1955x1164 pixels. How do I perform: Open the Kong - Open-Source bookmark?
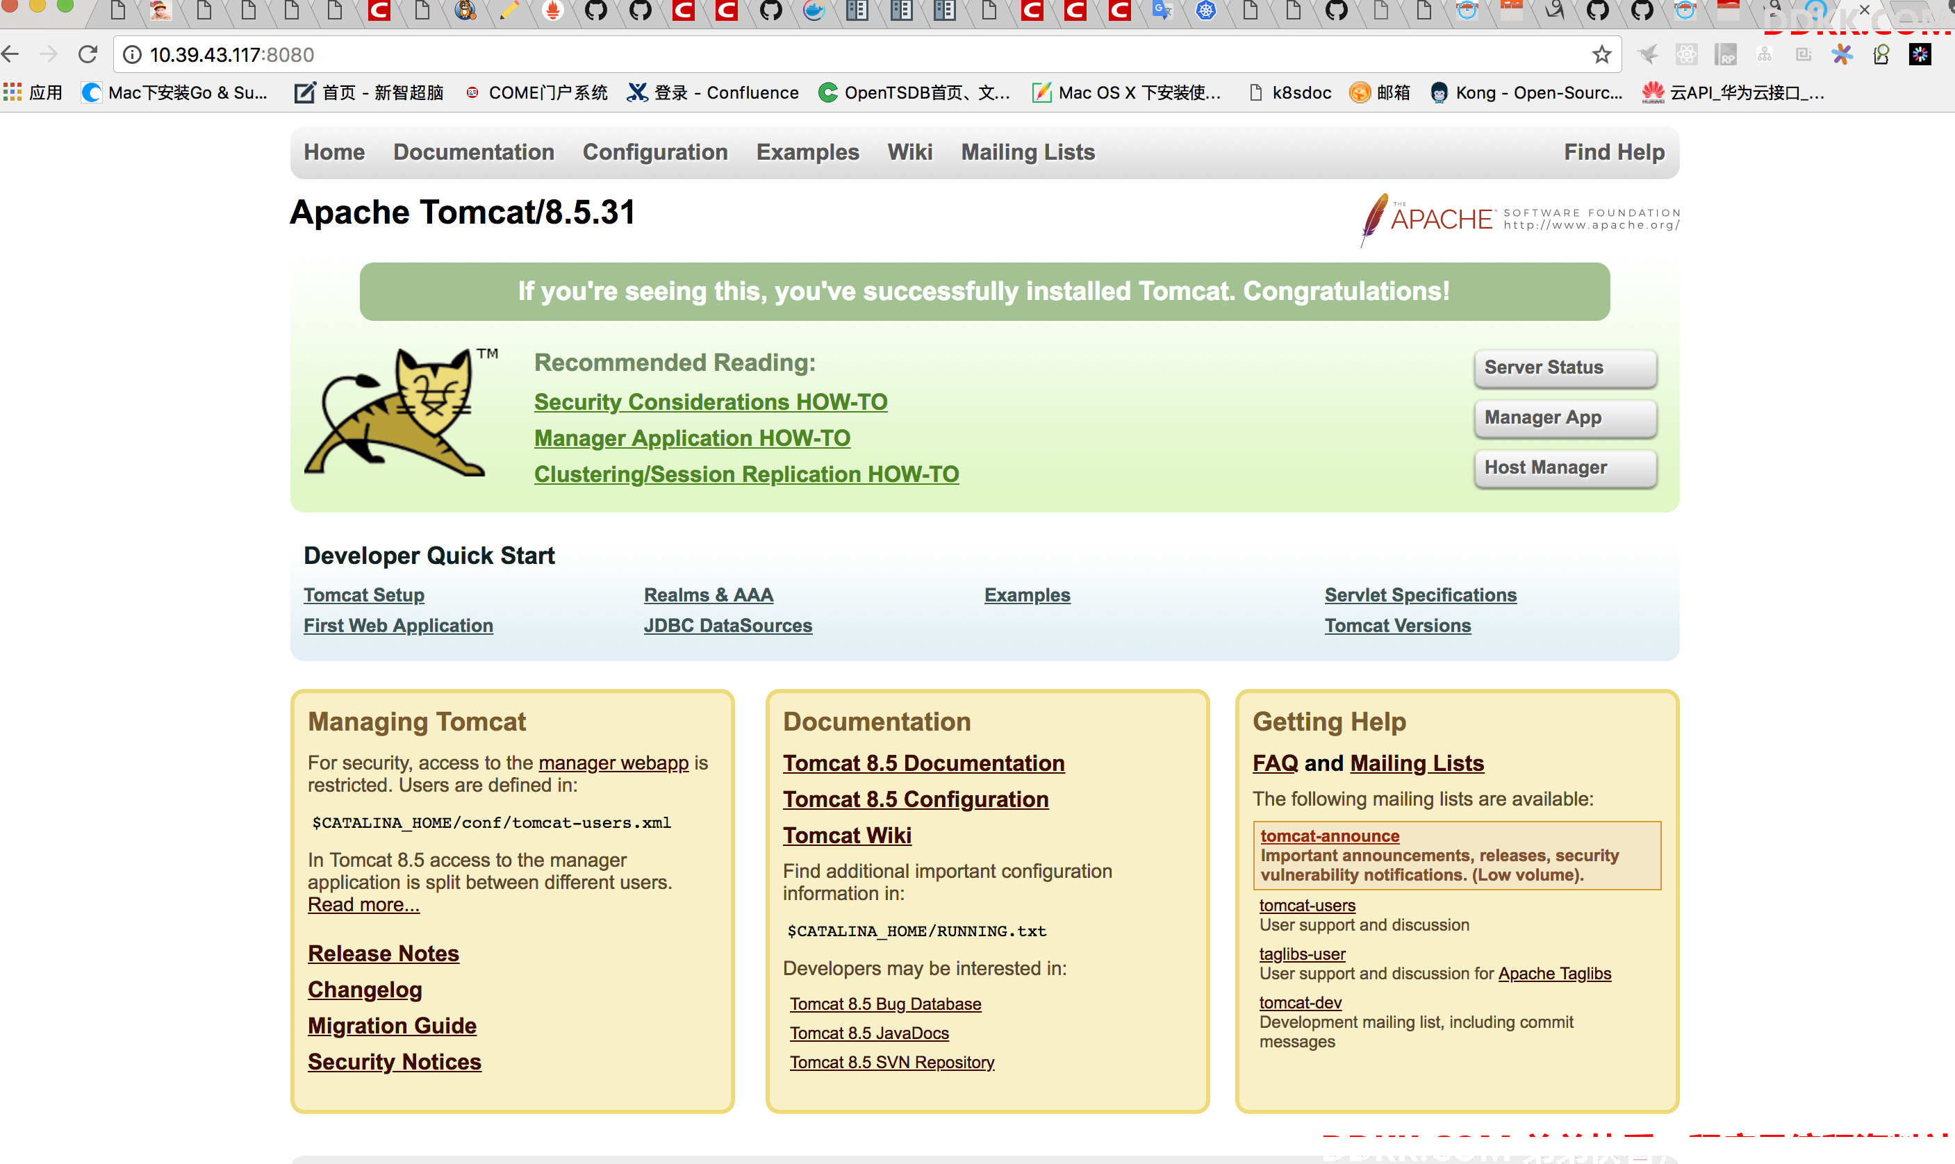(x=1526, y=92)
